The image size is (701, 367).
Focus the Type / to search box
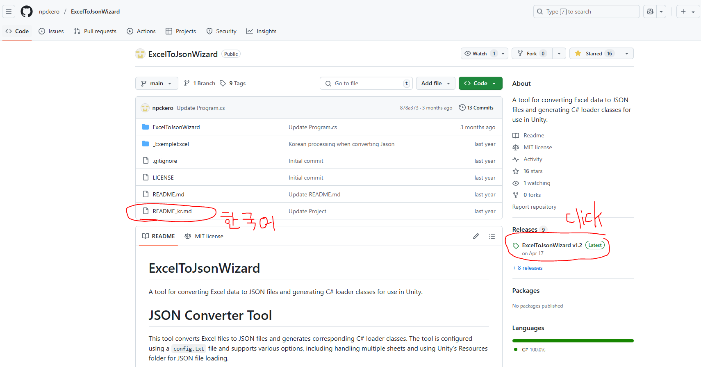pos(587,11)
